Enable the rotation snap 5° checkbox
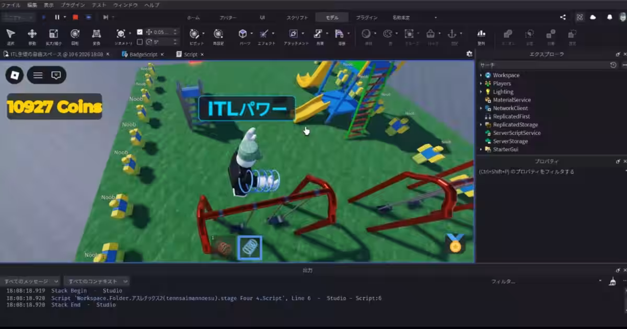This screenshot has width=627, height=329. (x=140, y=42)
